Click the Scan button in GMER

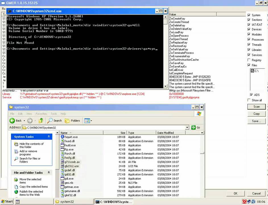click(257, 106)
